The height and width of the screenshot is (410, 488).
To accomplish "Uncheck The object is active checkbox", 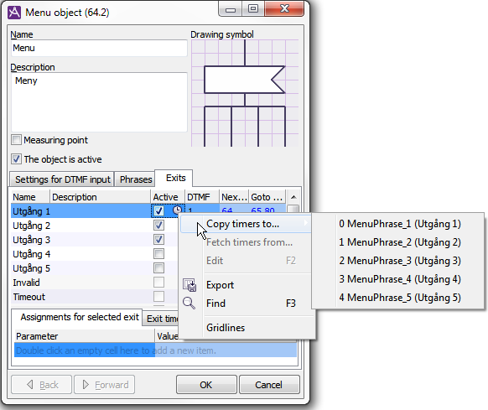I will pos(16,159).
